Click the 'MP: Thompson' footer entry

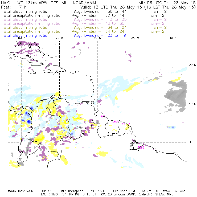(72, 191)
